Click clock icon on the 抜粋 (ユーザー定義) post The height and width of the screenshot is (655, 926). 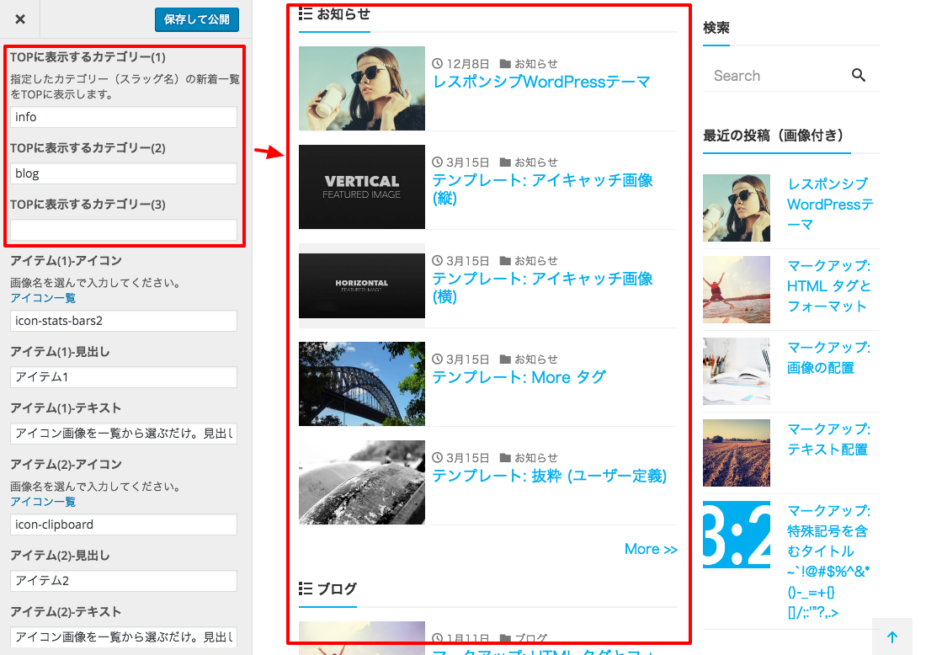437,458
